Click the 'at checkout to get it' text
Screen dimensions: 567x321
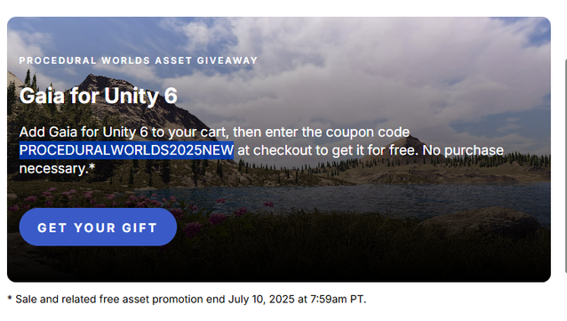tap(302, 150)
